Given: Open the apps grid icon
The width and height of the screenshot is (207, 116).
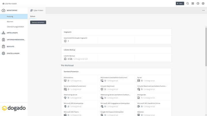Looking at the screenshot, I should (x=193, y=3).
